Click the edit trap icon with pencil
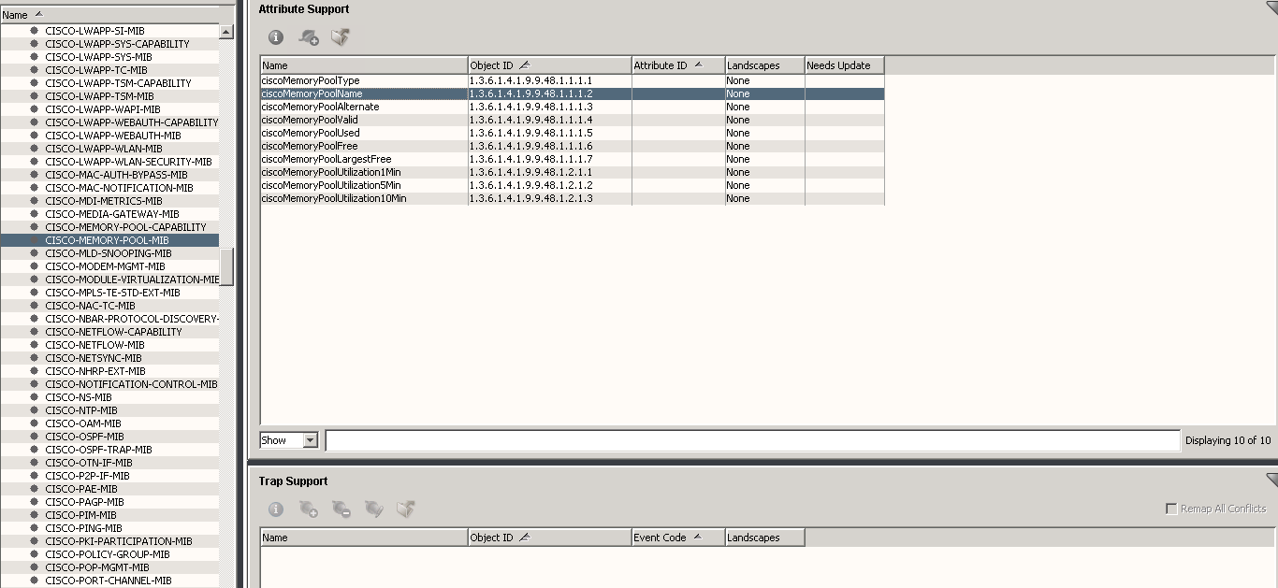 tap(373, 509)
